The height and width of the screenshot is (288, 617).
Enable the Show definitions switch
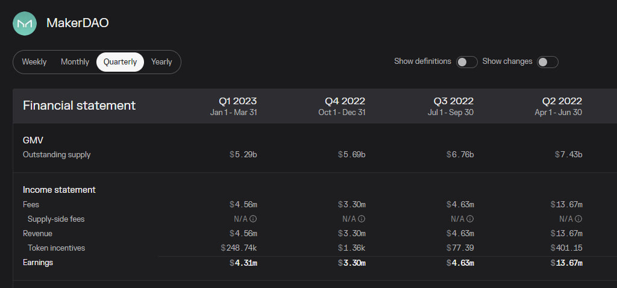pos(467,62)
